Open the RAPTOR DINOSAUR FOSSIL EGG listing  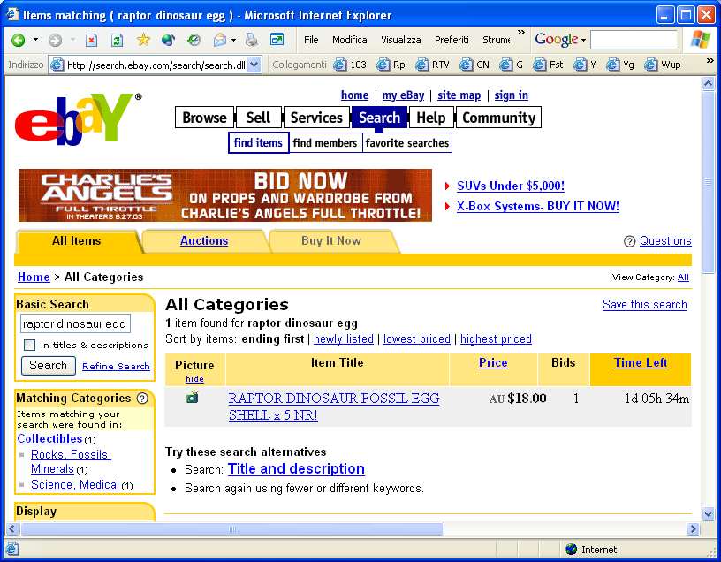click(334, 406)
